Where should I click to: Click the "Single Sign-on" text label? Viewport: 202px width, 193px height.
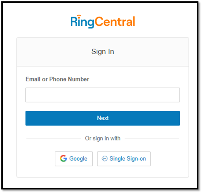pyautogui.click(x=128, y=159)
